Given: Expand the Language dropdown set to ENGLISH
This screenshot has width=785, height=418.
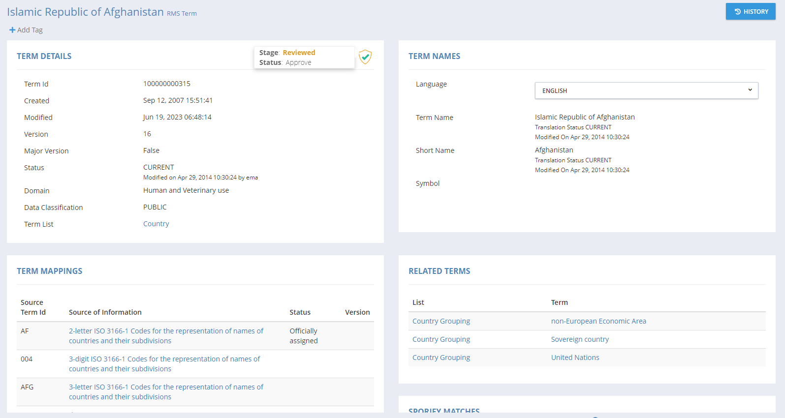Looking at the screenshot, I should pos(646,90).
